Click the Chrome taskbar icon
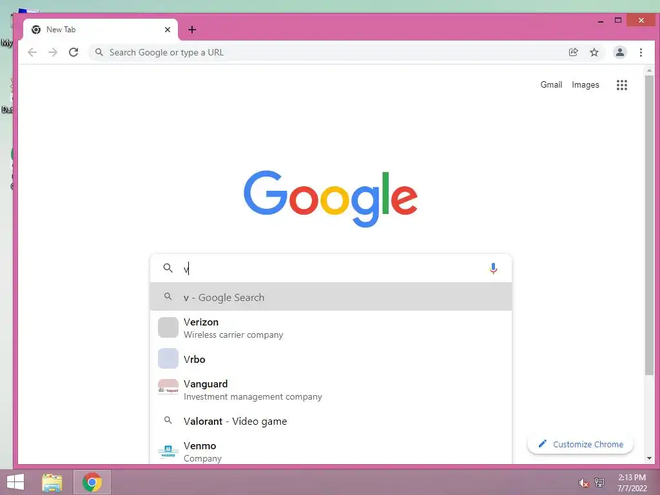 tap(92, 482)
